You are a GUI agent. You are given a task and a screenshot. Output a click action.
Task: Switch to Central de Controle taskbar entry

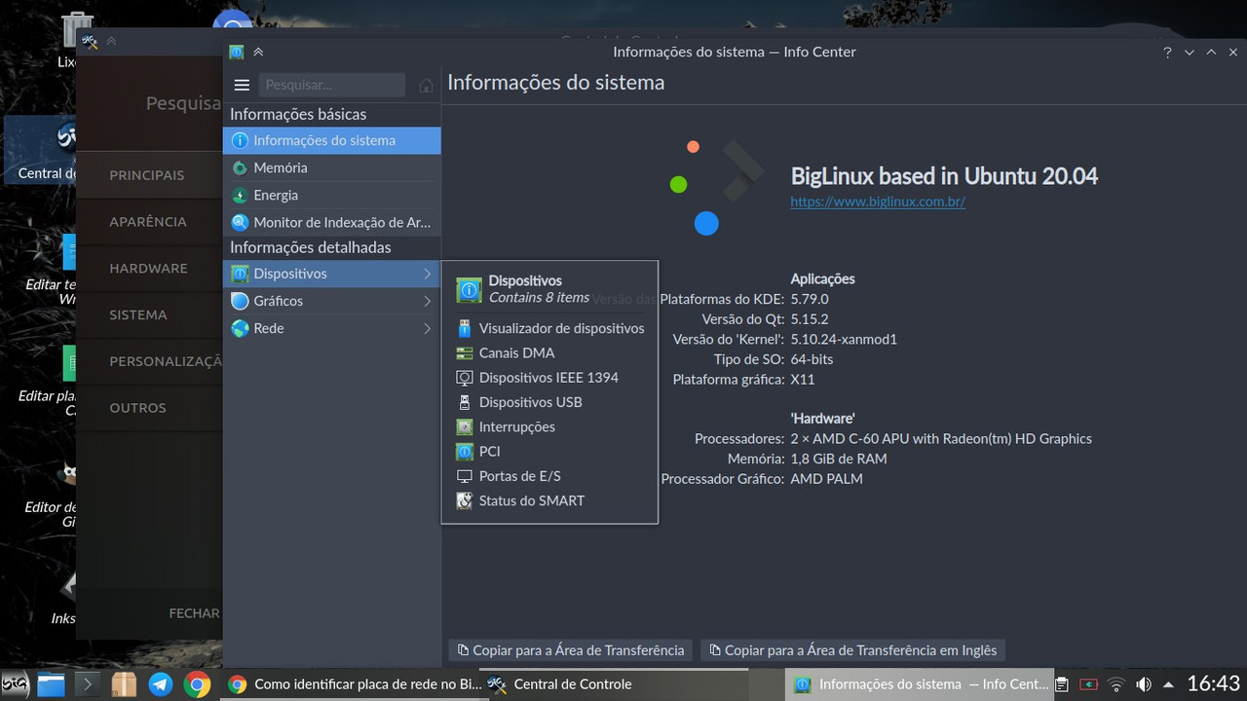click(x=614, y=684)
